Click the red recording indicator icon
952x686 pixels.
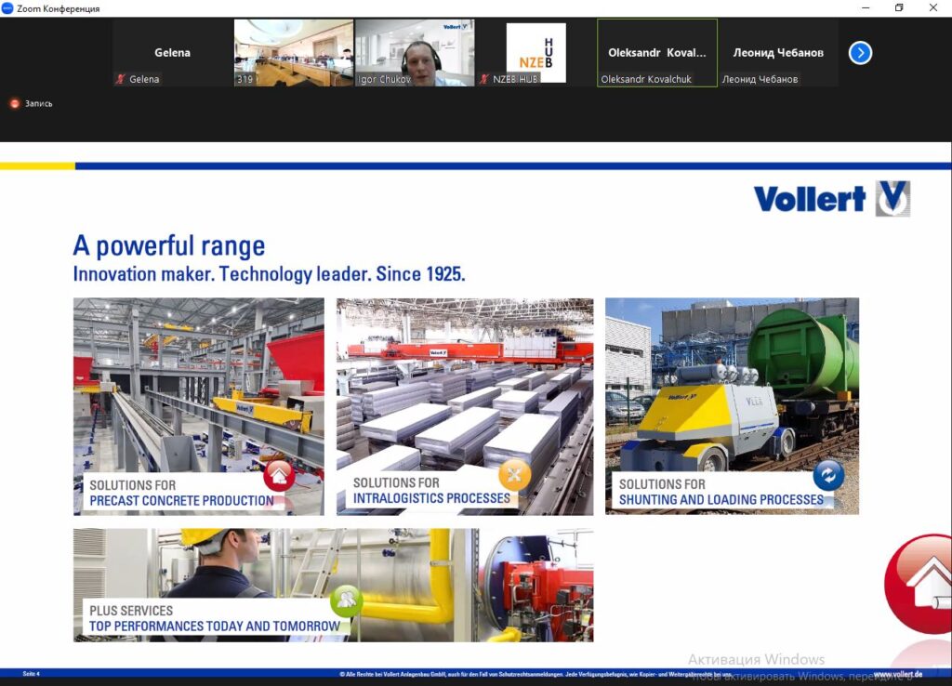[15, 104]
